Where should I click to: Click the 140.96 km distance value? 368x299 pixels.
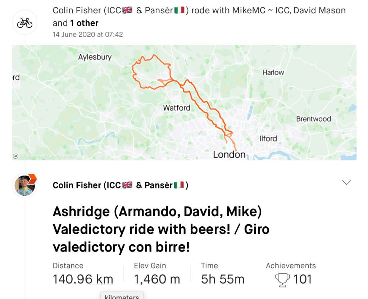[83, 279]
